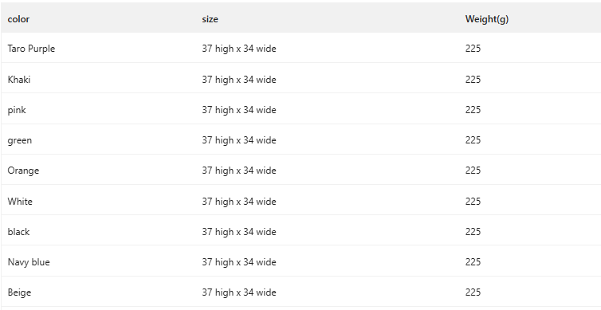Select the Navy blue color cell
Viewport: 601px width, 310px height.
coord(29,262)
